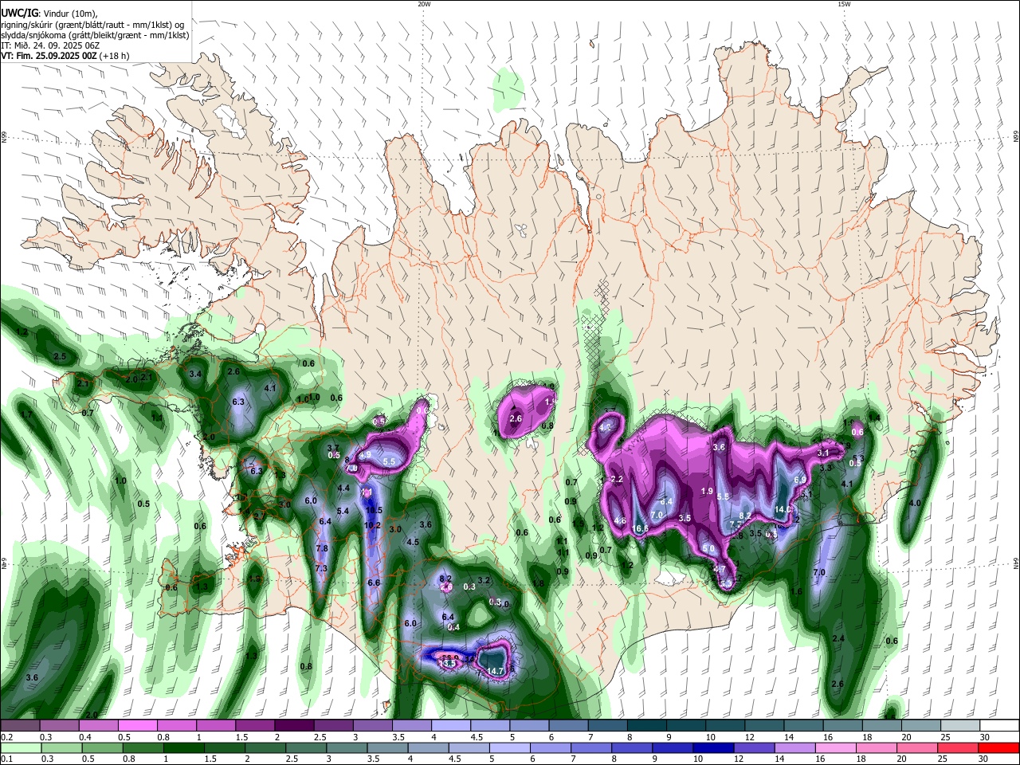Click the palest green first swatch of the rain legend

(x=20, y=747)
